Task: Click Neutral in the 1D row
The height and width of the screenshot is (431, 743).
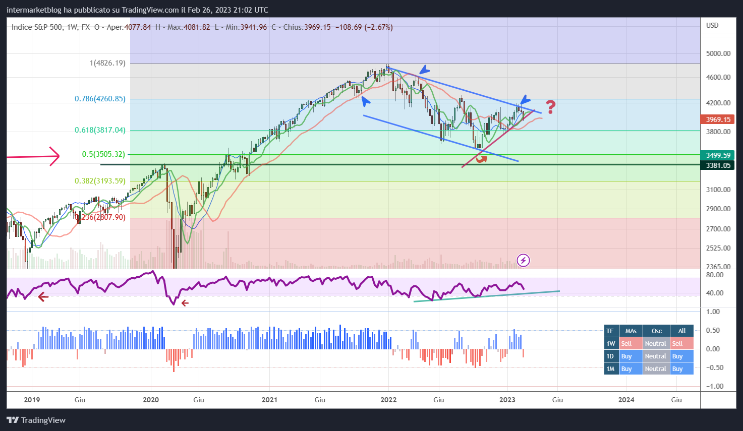Action: [x=657, y=356]
